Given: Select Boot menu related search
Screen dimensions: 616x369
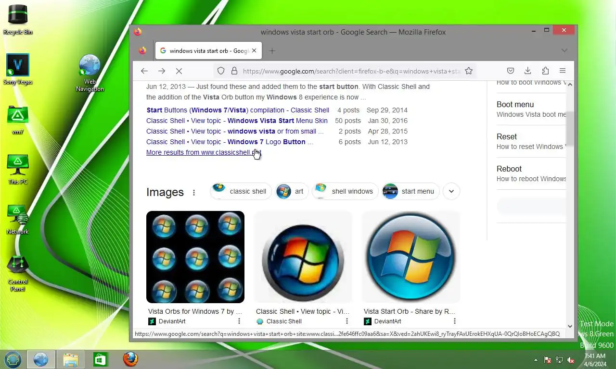Looking at the screenshot, I should [531, 109].
